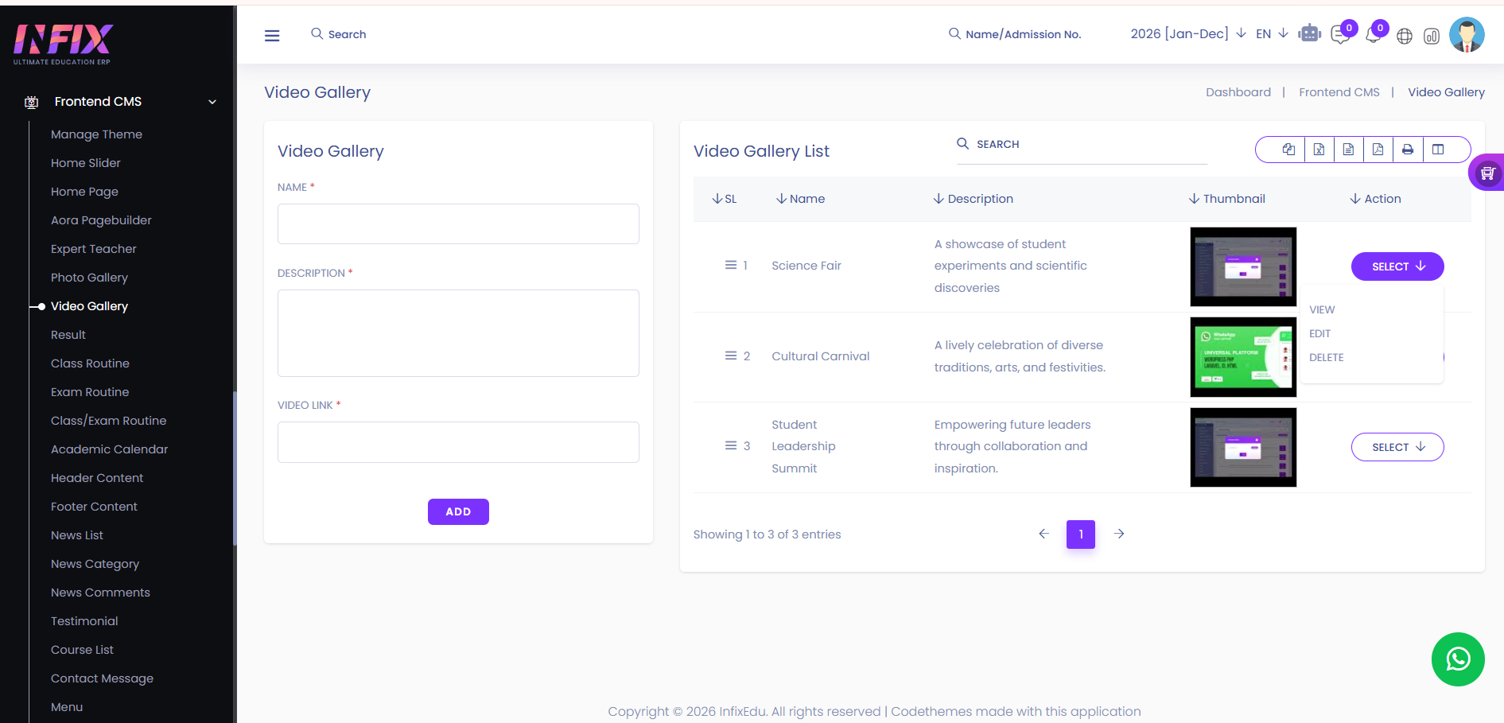The image size is (1504, 723).
Task: Toggle column visibility icon
Action: click(1438, 149)
